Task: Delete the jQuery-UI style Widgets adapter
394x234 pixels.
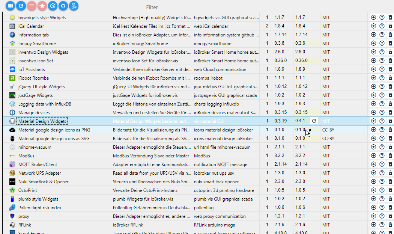Action: 390,86
